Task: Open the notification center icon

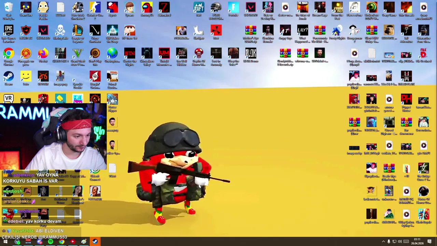Action: pyautogui.click(x=429, y=242)
